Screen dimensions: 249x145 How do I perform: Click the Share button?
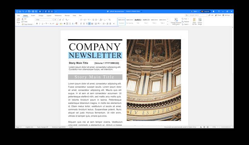point(218,15)
